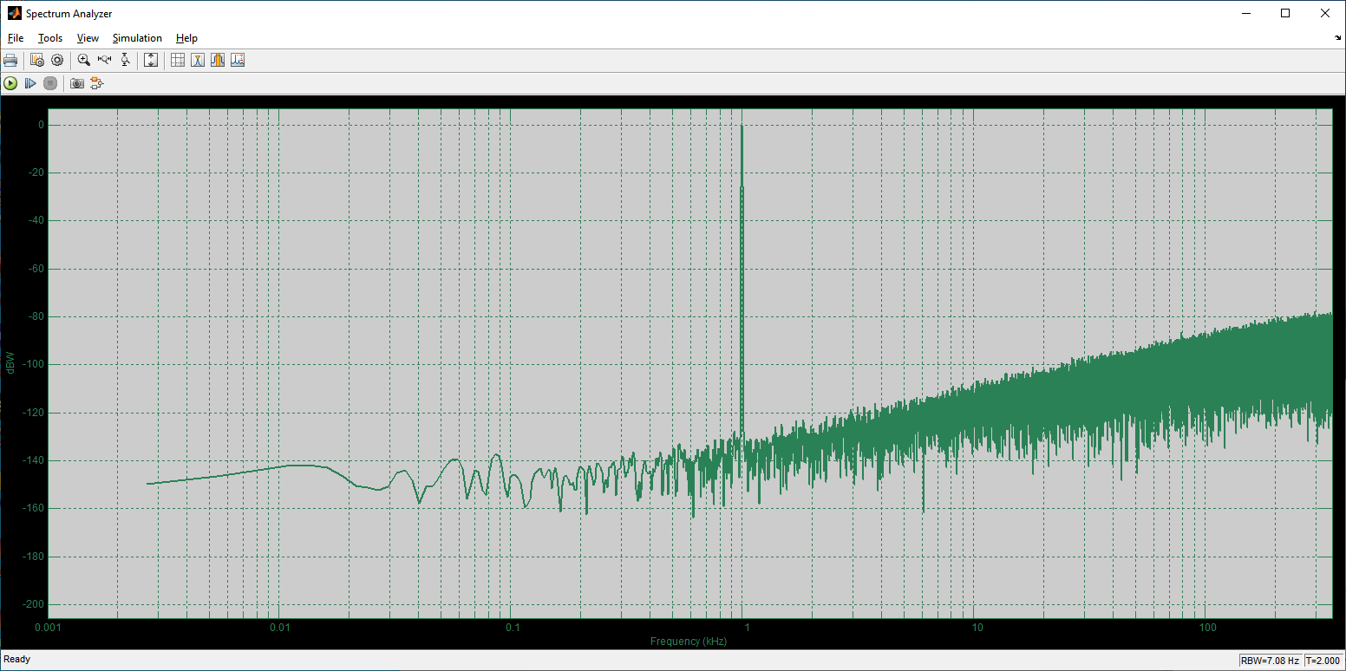1346x671 pixels.
Task: Toggle Cursor Measurements panel
Action: [178, 60]
